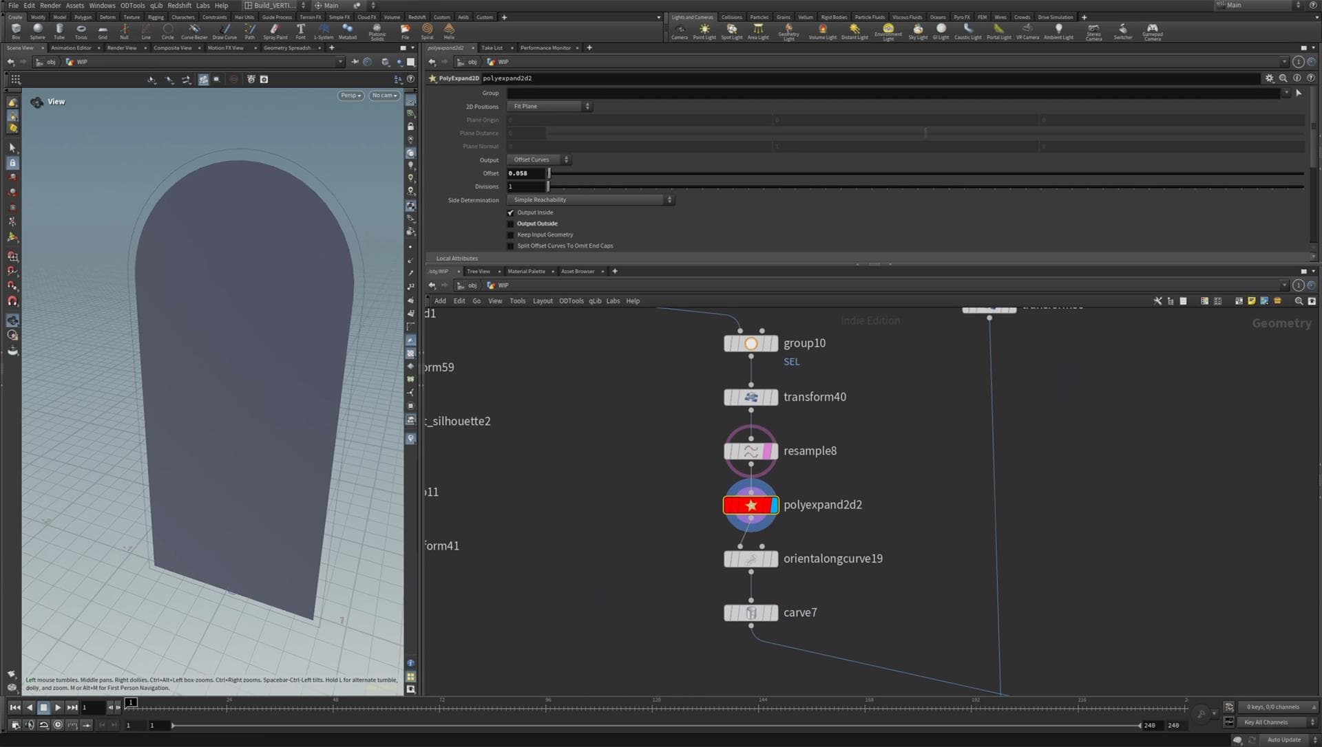Click the Sky Light shelf icon
This screenshot has height=747, width=1322.
pos(918,31)
